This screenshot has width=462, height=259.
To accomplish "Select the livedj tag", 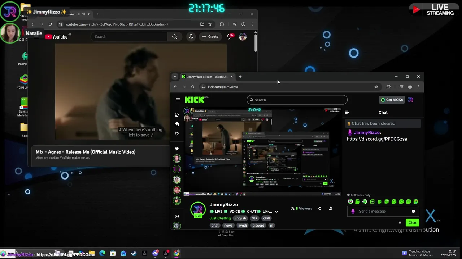I will click(x=243, y=226).
